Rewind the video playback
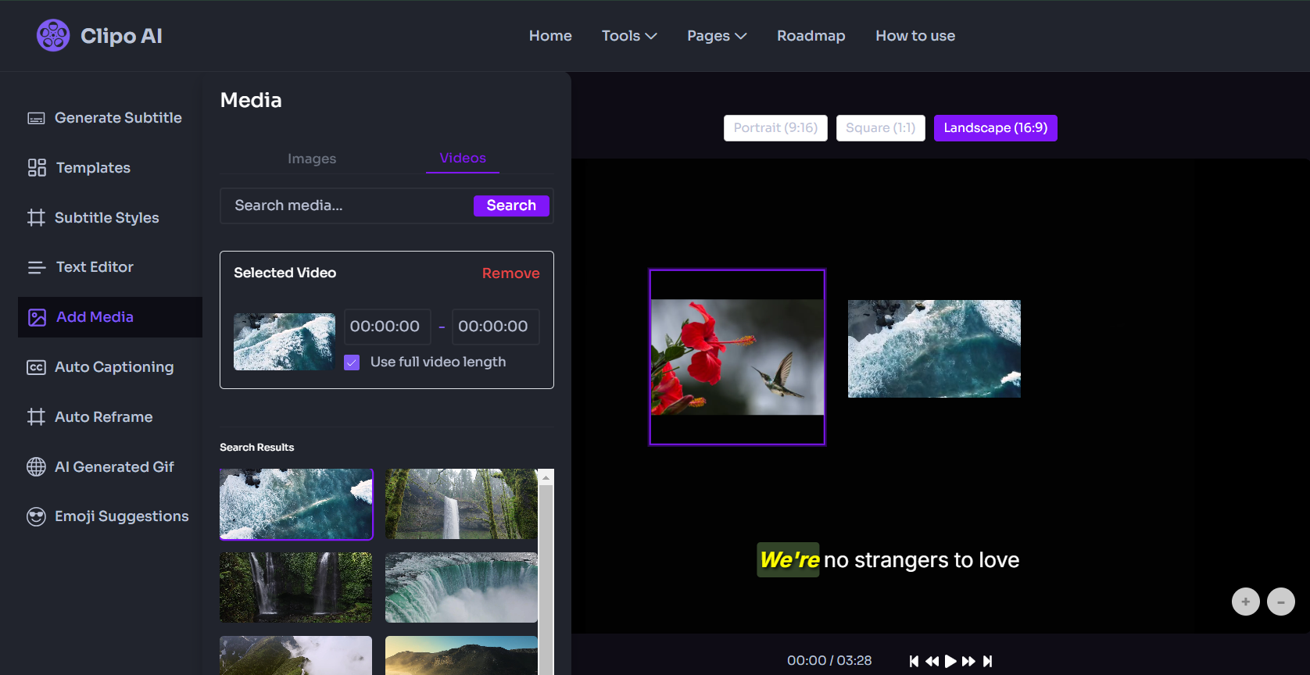 tap(932, 661)
